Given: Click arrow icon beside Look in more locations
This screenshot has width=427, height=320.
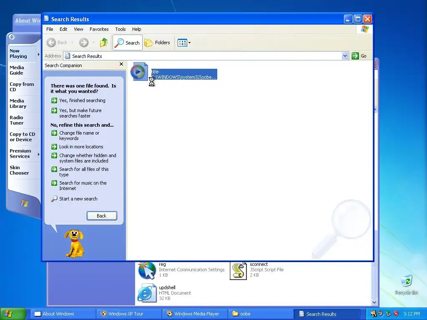Looking at the screenshot, I should tap(54, 147).
